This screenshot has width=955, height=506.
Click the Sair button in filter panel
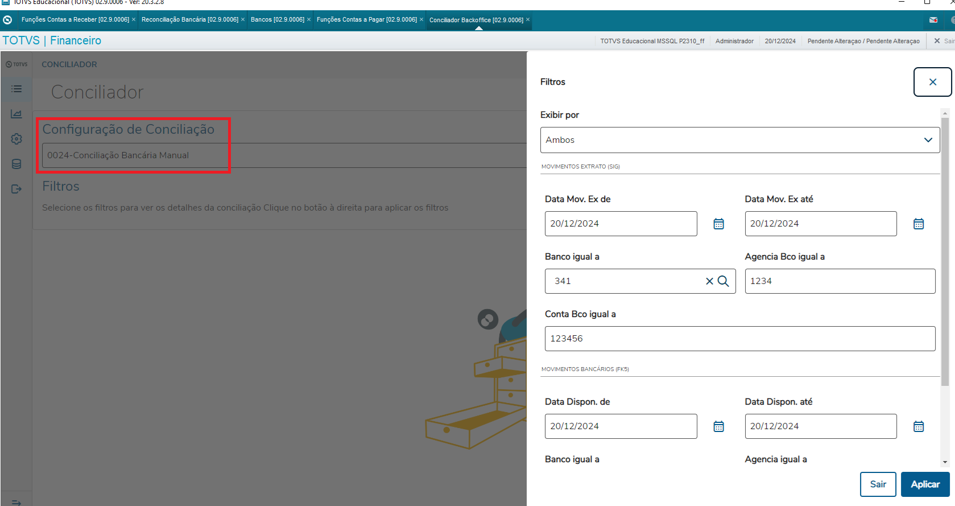click(878, 484)
